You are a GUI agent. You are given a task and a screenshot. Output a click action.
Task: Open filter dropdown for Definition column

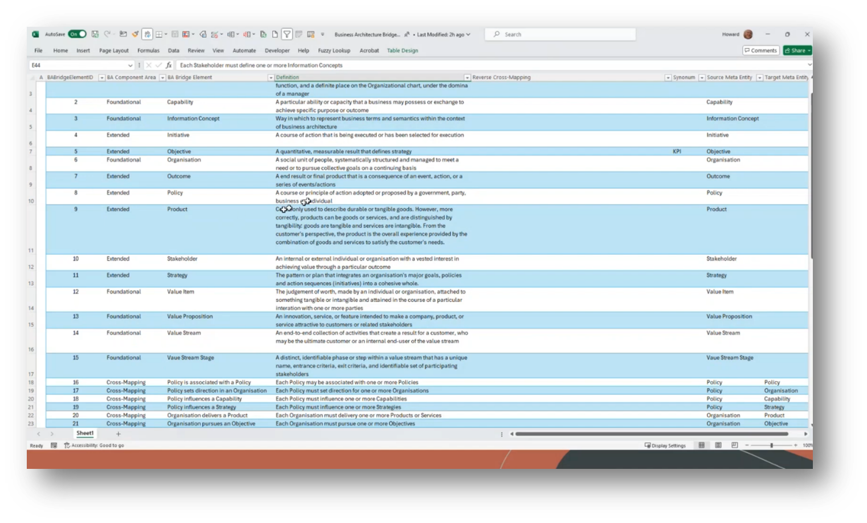point(467,77)
